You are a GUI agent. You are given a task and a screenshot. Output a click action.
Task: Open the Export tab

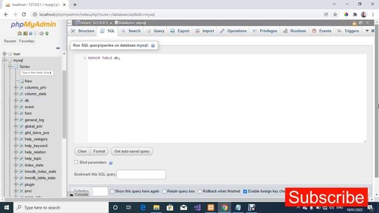click(180, 31)
